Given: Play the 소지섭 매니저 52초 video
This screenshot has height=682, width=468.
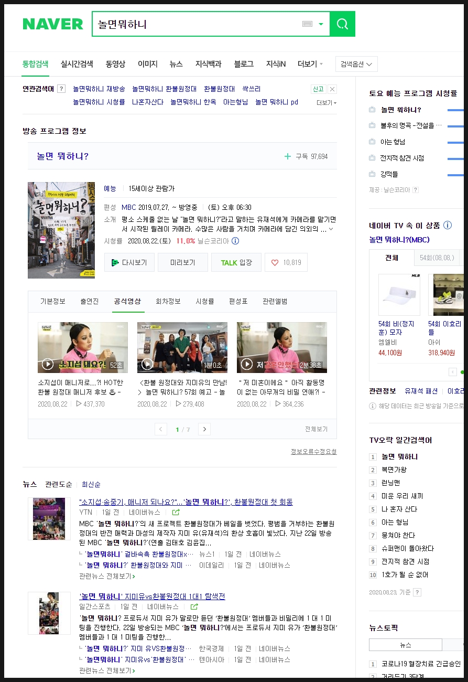Looking at the screenshot, I should click(83, 347).
